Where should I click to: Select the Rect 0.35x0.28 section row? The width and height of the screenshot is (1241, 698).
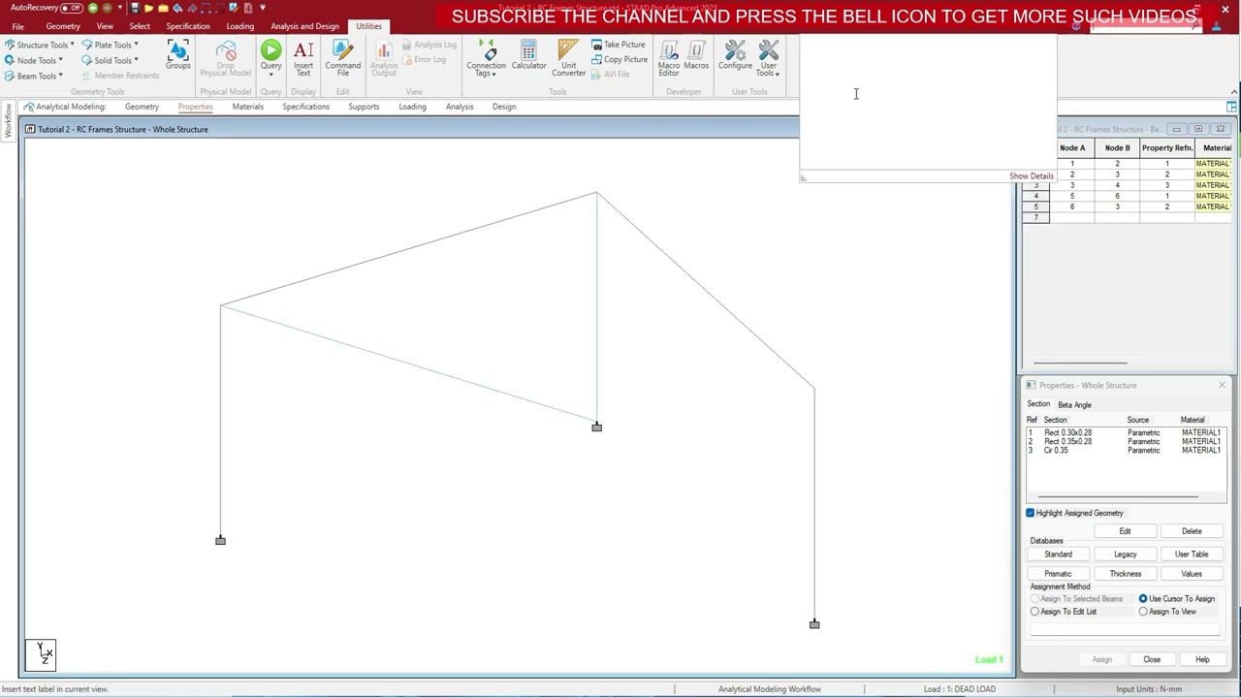click(x=1126, y=441)
